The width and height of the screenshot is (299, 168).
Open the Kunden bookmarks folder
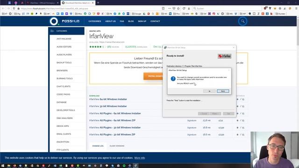280,14
